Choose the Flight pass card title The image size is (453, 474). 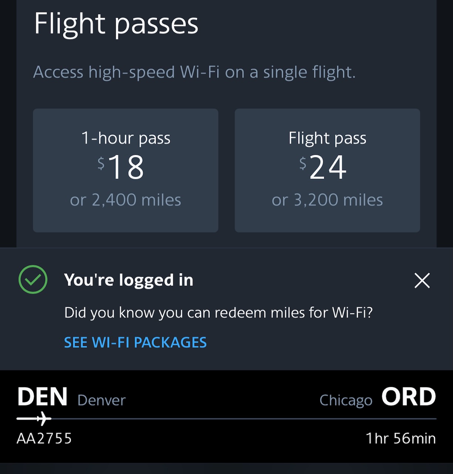coord(327,138)
